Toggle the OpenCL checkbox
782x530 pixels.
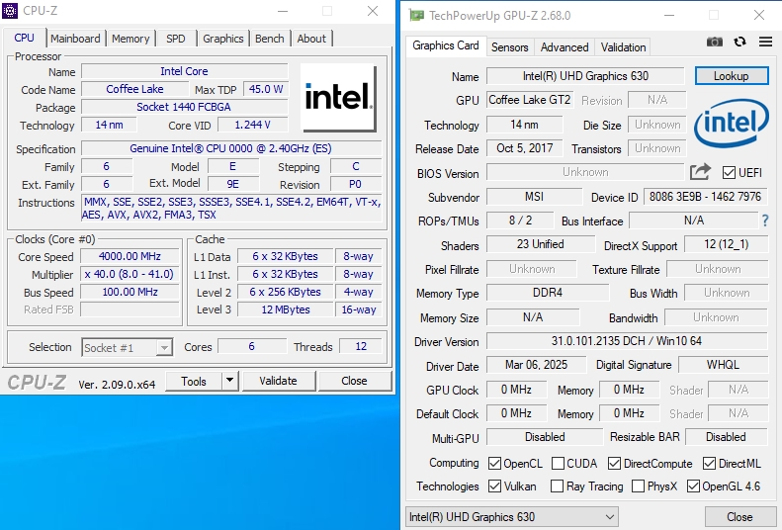pos(494,463)
